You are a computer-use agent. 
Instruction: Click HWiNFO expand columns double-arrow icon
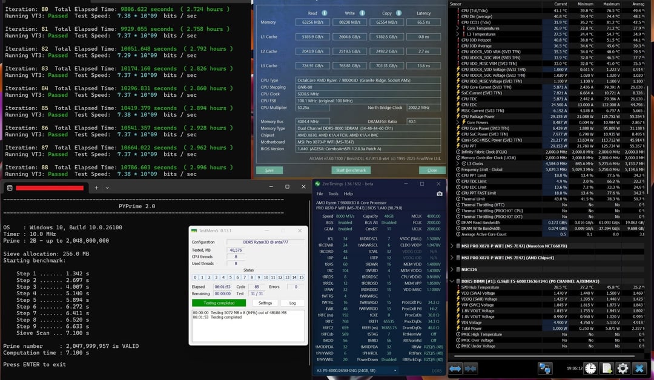(455, 369)
